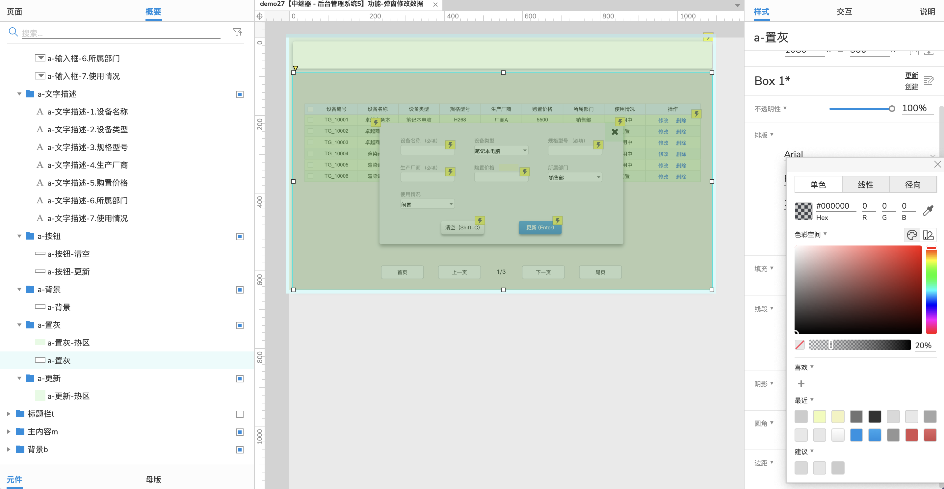The height and width of the screenshot is (489, 944).
Task: Add a favorite color with plus icon
Action: [x=801, y=383]
